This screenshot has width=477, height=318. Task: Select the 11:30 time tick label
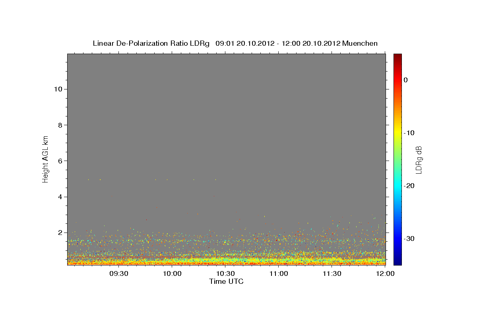click(x=332, y=273)
